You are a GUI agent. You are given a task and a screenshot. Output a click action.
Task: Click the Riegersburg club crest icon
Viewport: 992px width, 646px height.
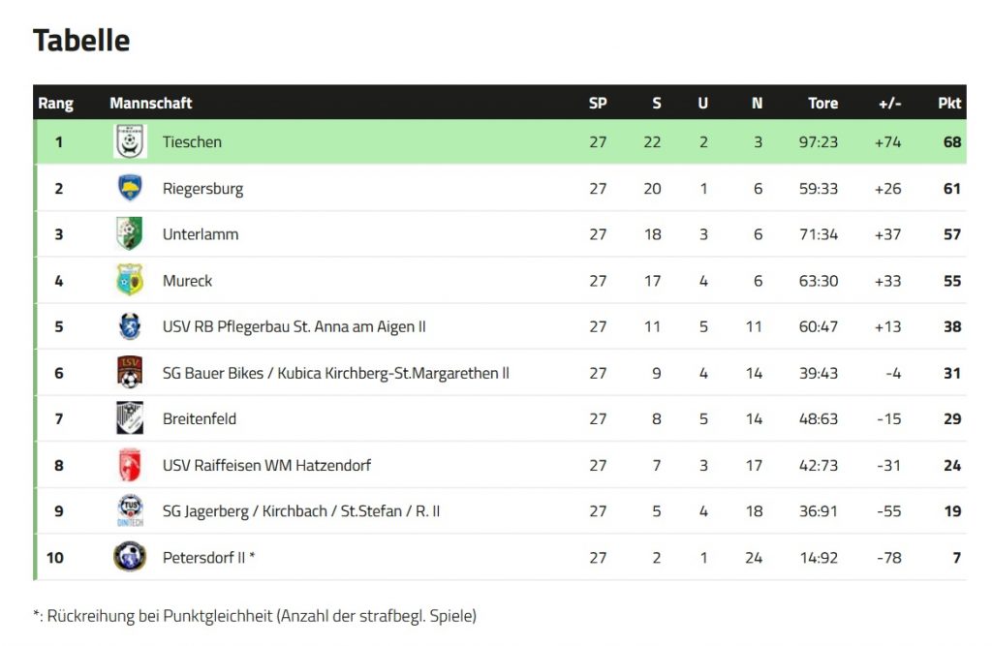point(131,188)
